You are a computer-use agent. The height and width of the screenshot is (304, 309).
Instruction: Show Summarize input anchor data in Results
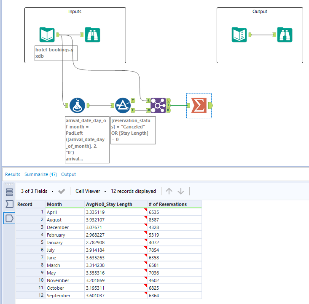pyautogui.click(x=9, y=204)
